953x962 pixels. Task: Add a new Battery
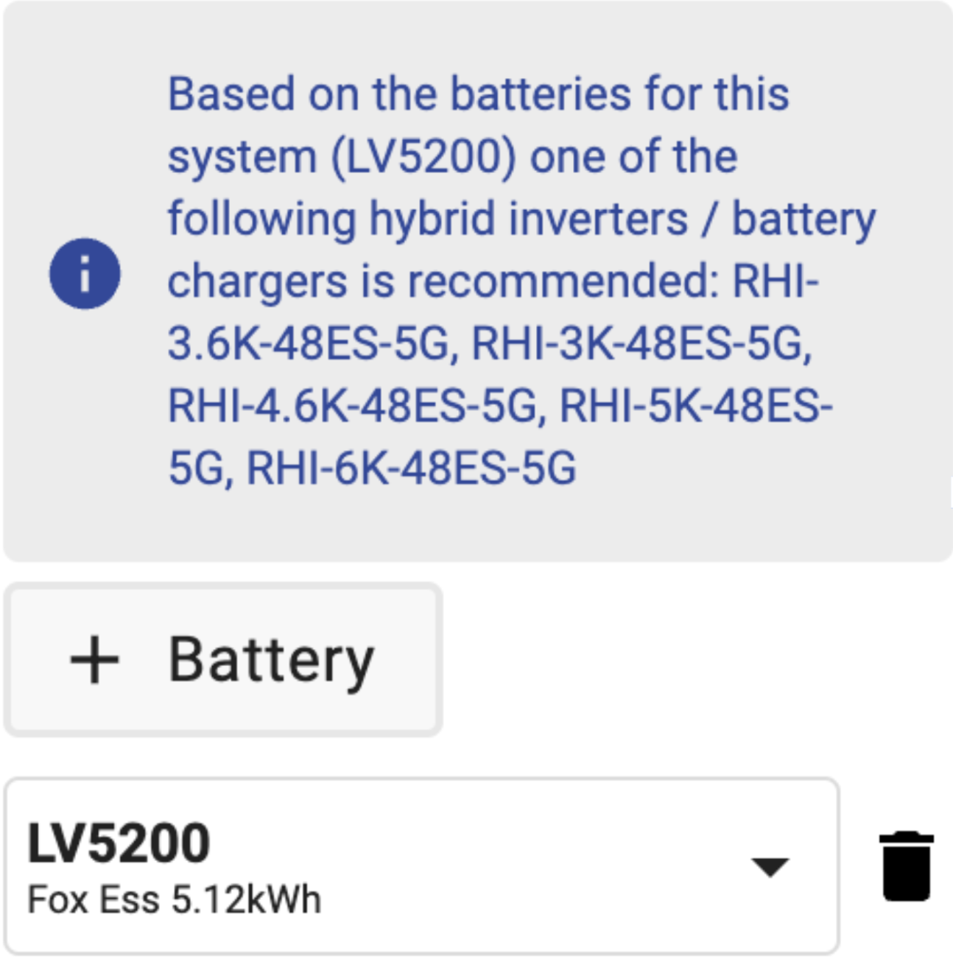point(223,660)
